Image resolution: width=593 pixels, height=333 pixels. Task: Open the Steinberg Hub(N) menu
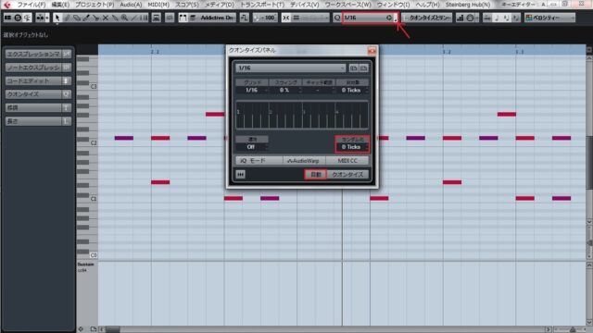(467, 5)
